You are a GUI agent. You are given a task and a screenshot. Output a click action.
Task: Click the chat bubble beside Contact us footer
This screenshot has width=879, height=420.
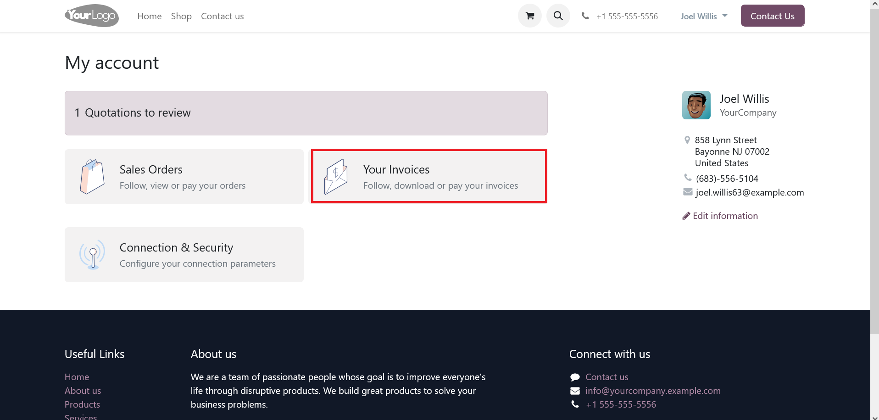click(575, 376)
